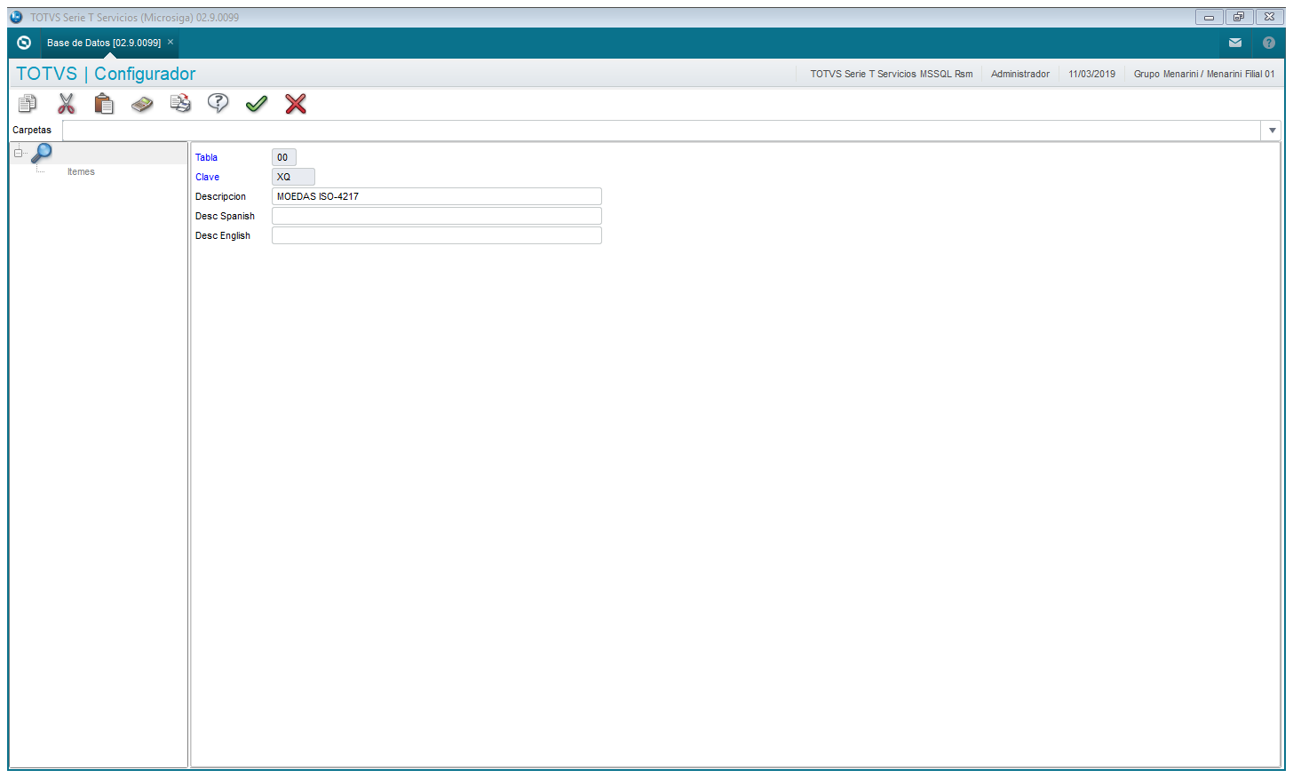Click the TOTVS logo in tab bar
1293x778 pixels.
24,43
